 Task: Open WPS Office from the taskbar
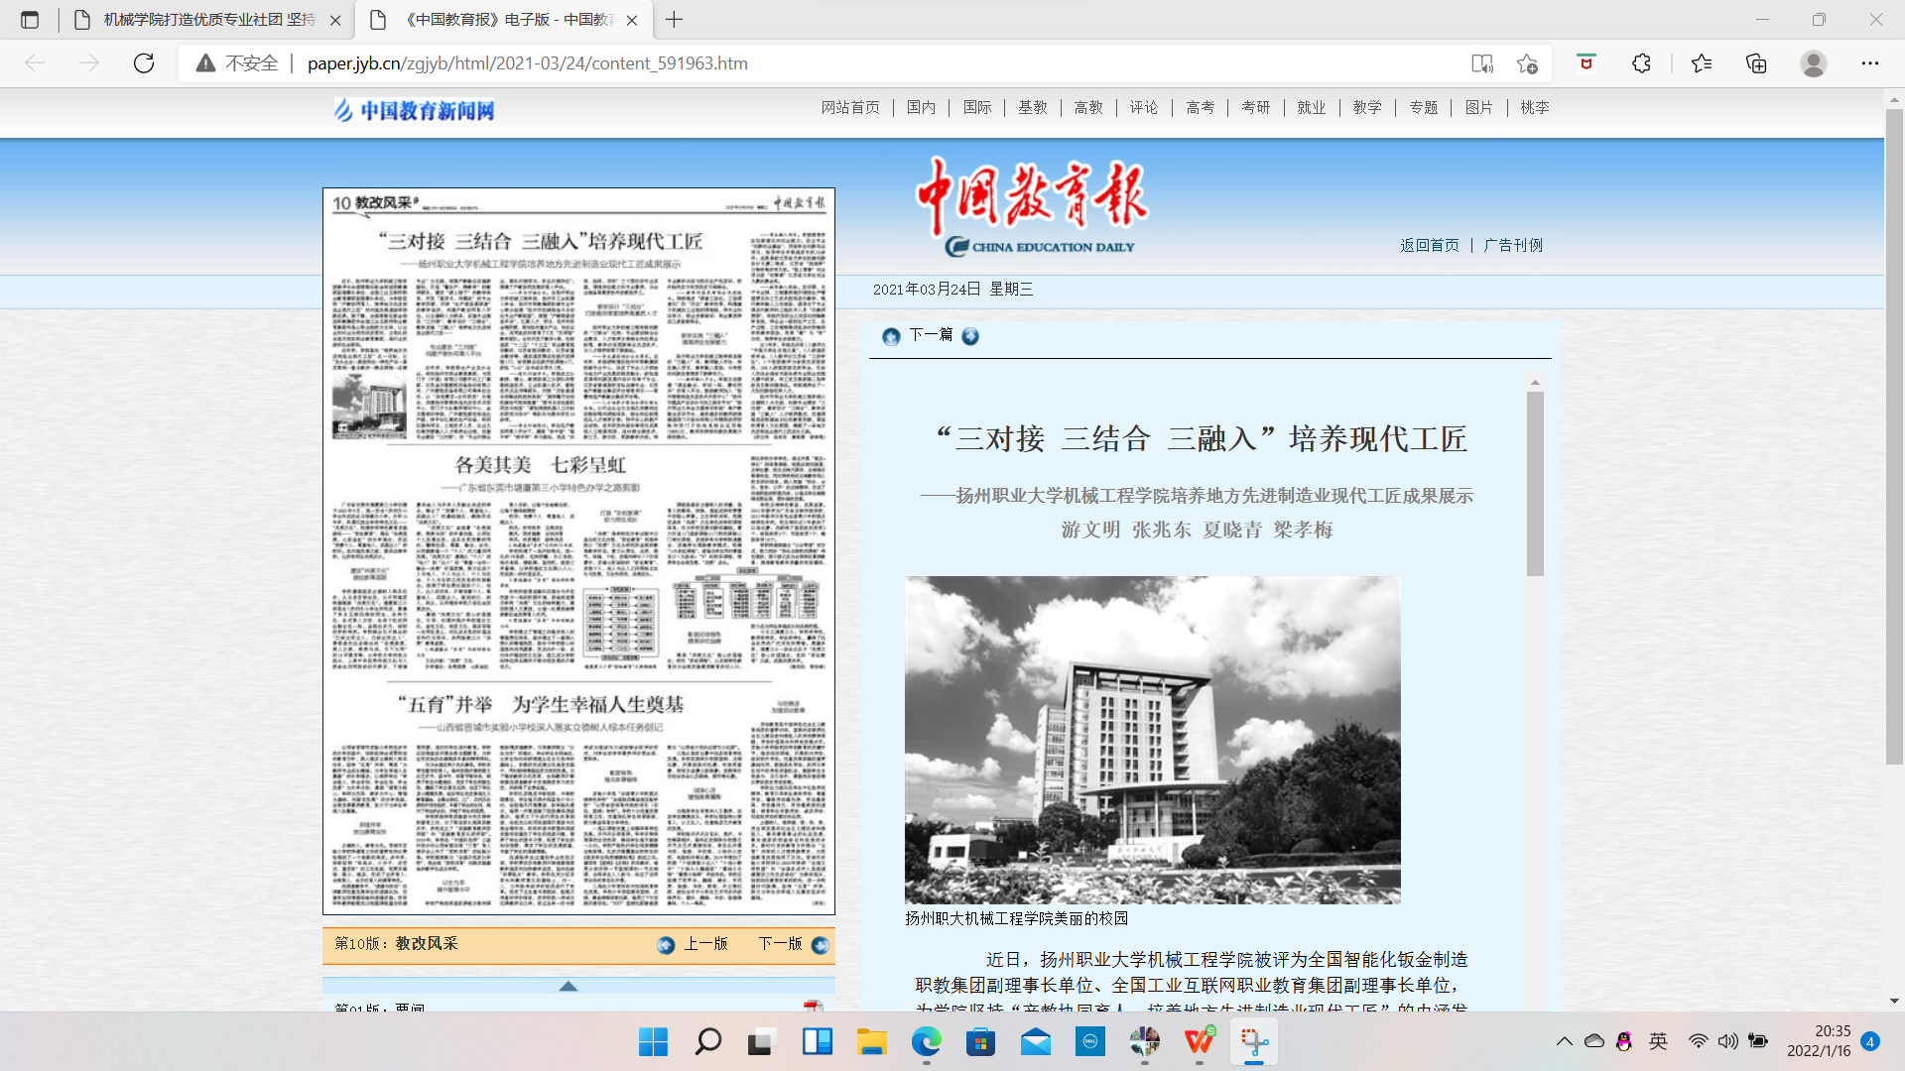coord(1199,1041)
